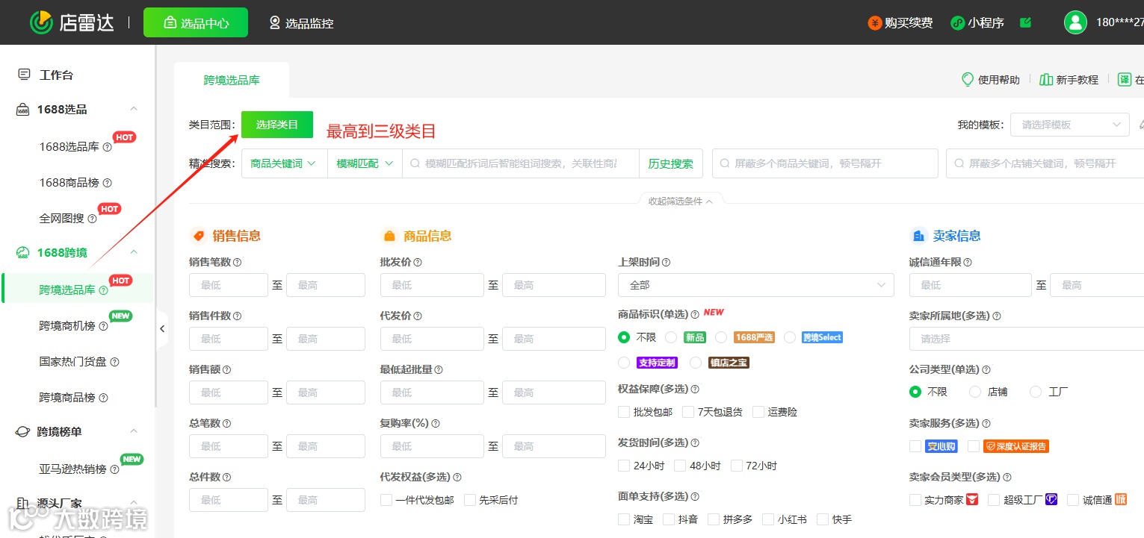Open the 使用帮助 link
The width and height of the screenshot is (1144, 538).
[x=990, y=80]
